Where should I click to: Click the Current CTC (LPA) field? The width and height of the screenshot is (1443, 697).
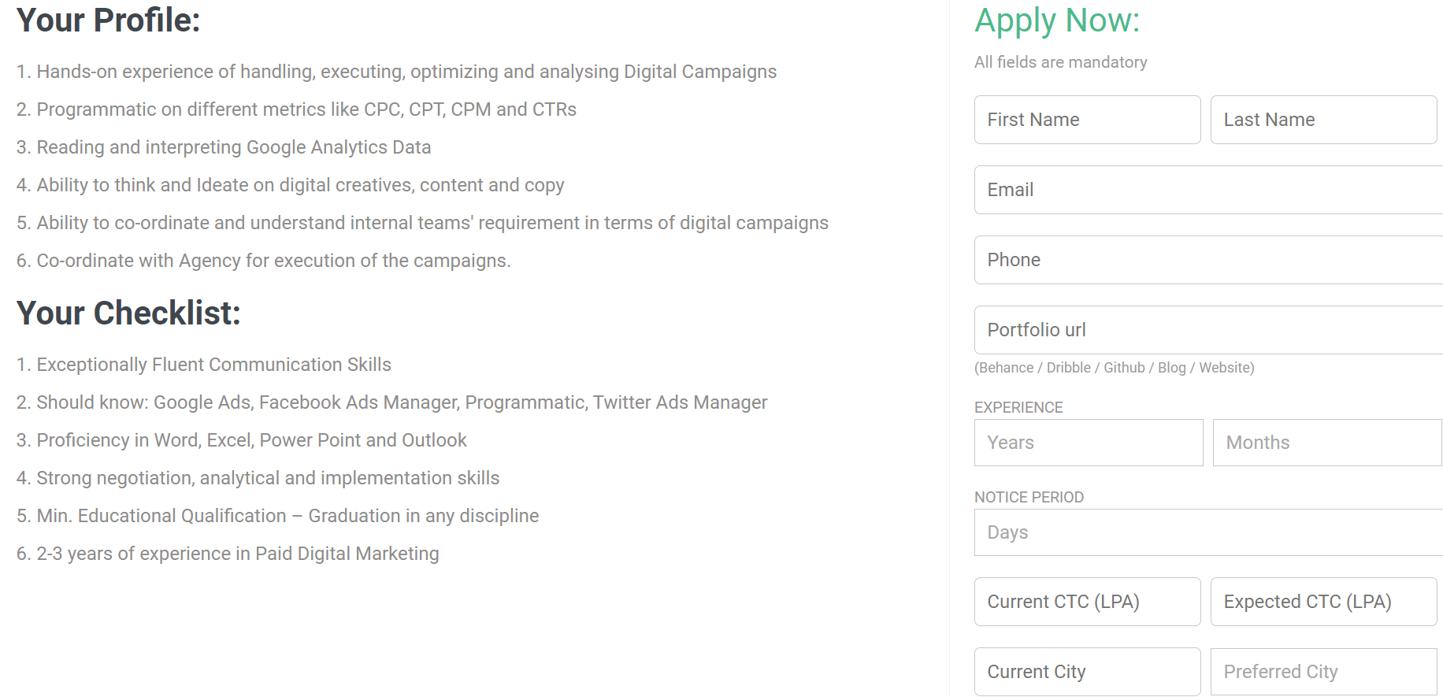click(x=1087, y=602)
